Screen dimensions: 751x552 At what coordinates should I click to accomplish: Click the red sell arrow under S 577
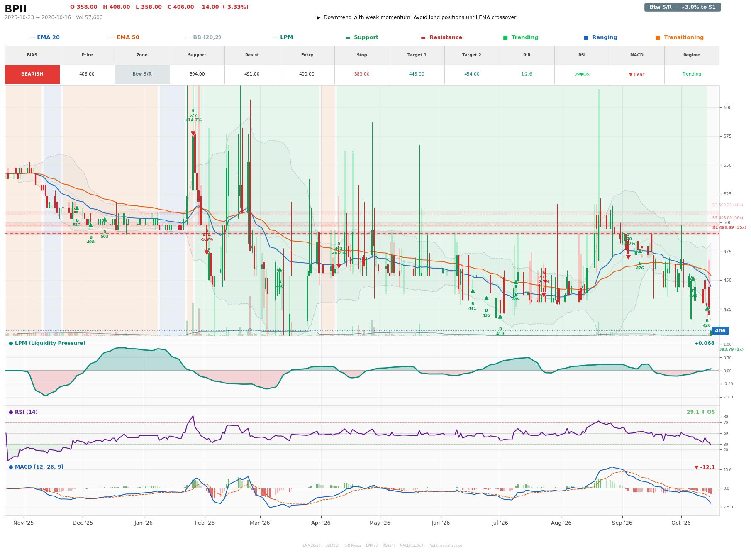[x=193, y=134]
